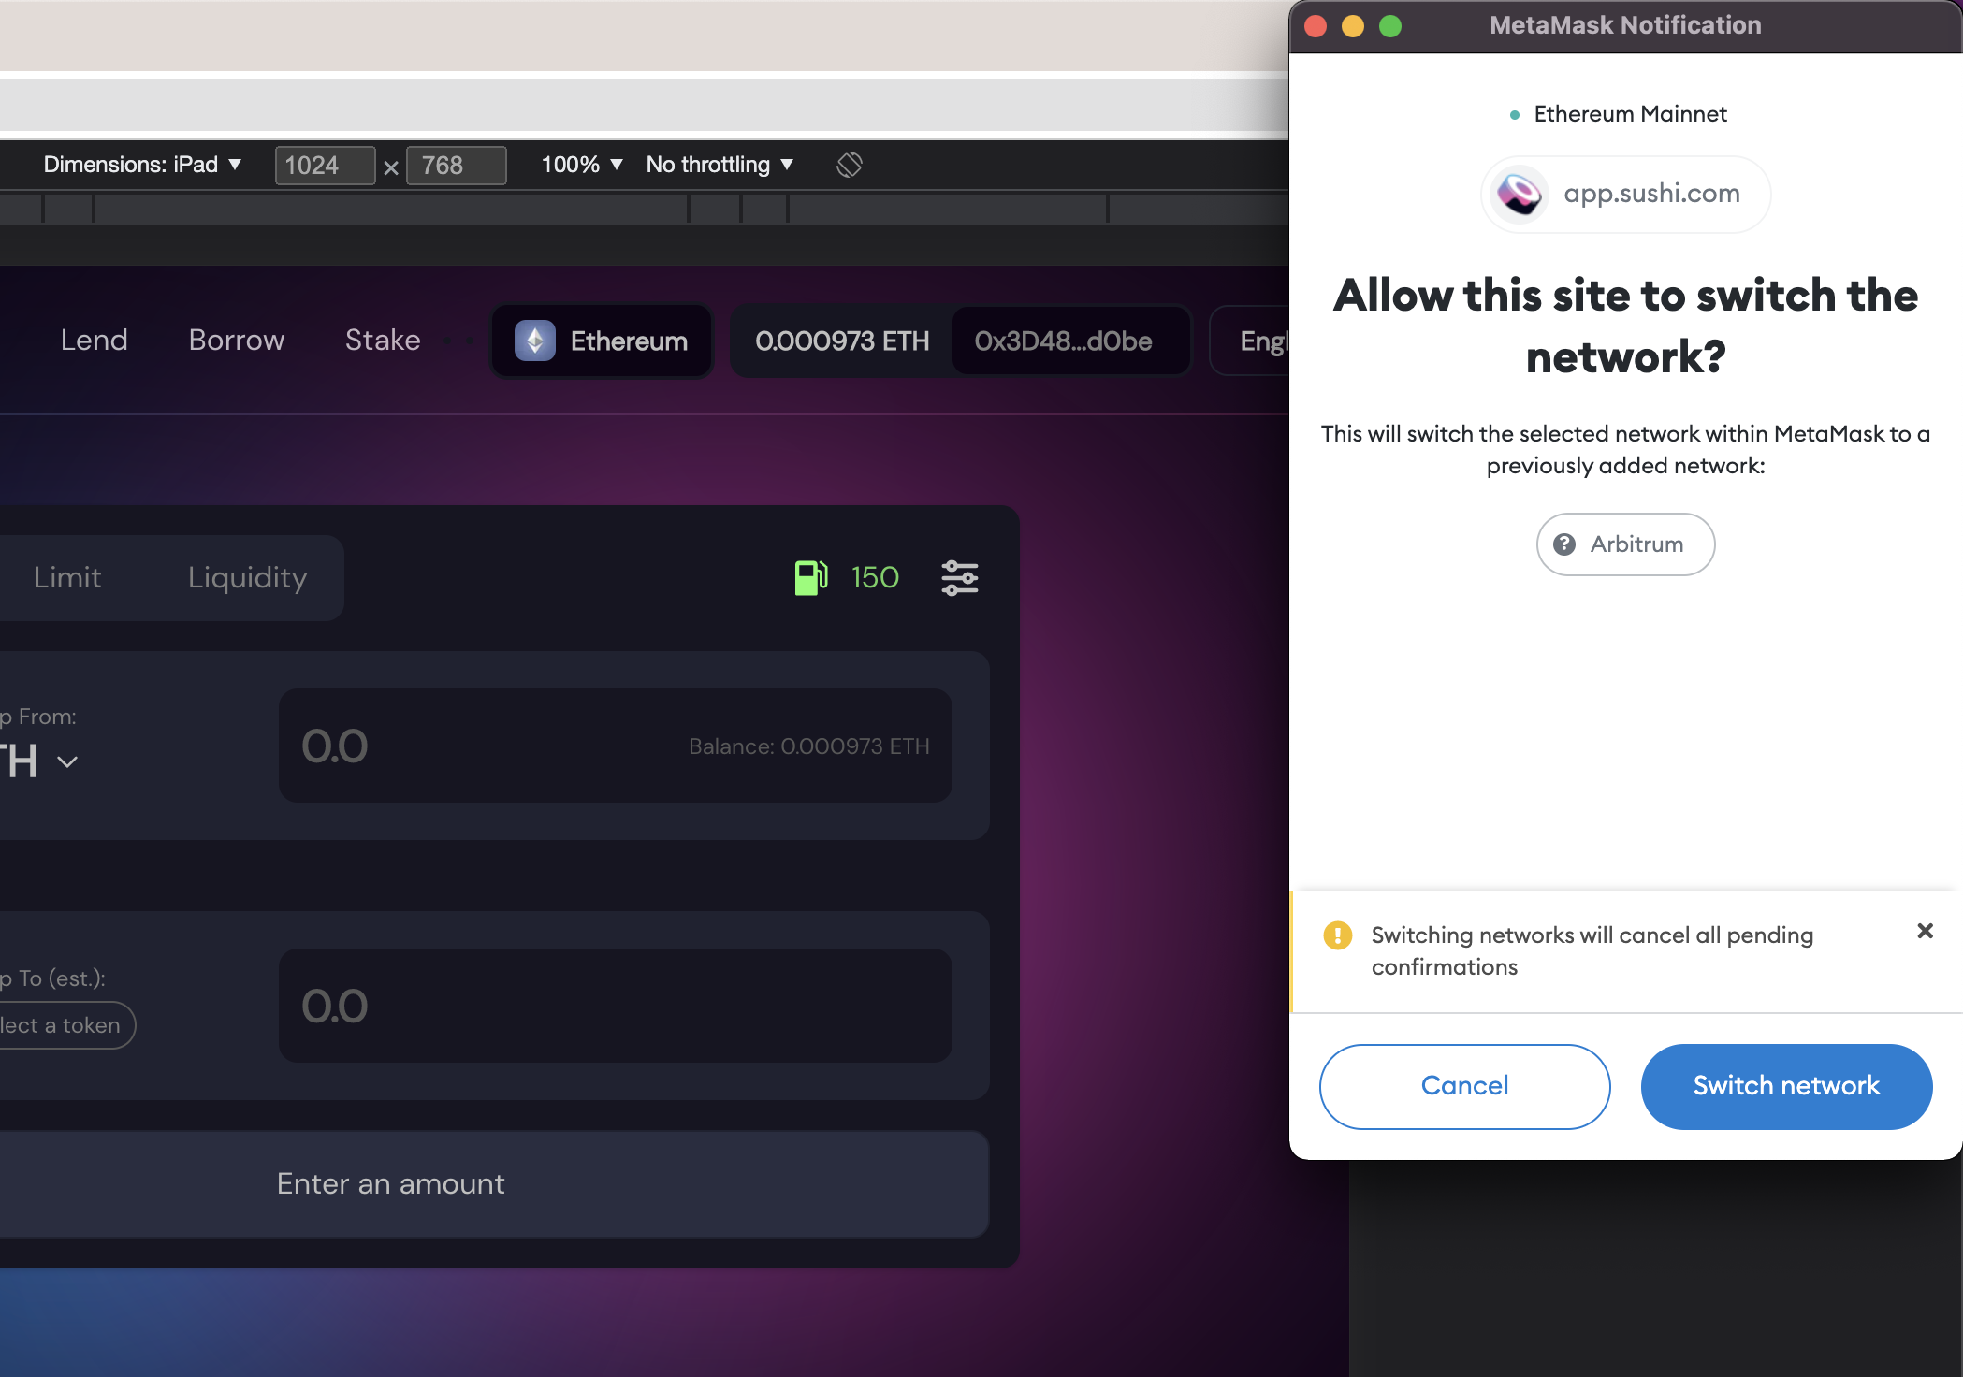The image size is (1963, 1377).
Task: Expand the No throttling dropdown
Action: click(720, 165)
